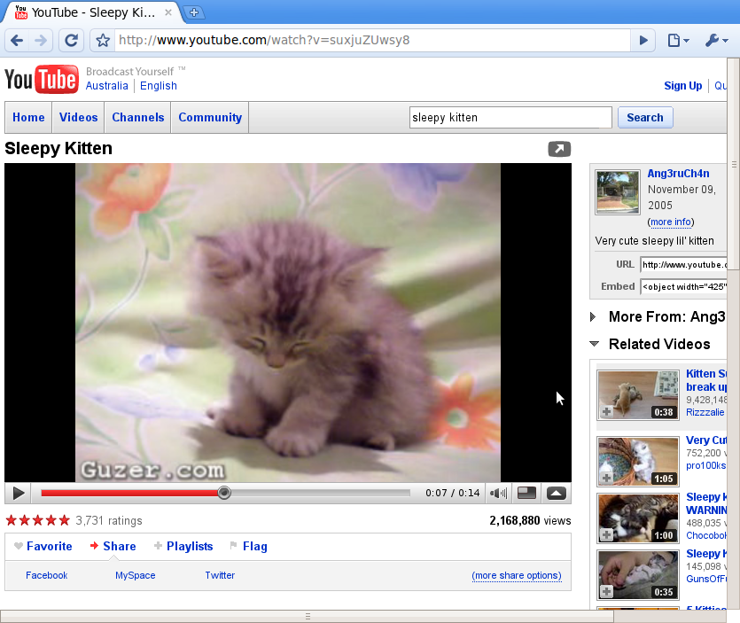Add the 1:05 video to the queue
The height and width of the screenshot is (623, 740).
pyautogui.click(x=607, y=479)
